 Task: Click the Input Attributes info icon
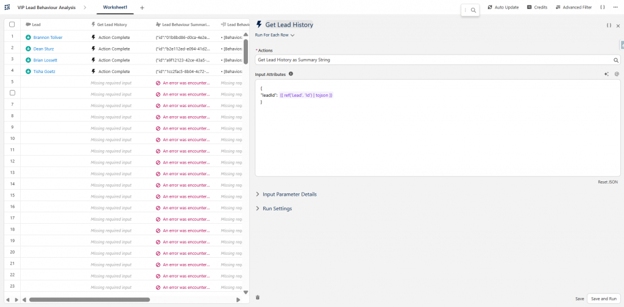(x=291, y=74)
